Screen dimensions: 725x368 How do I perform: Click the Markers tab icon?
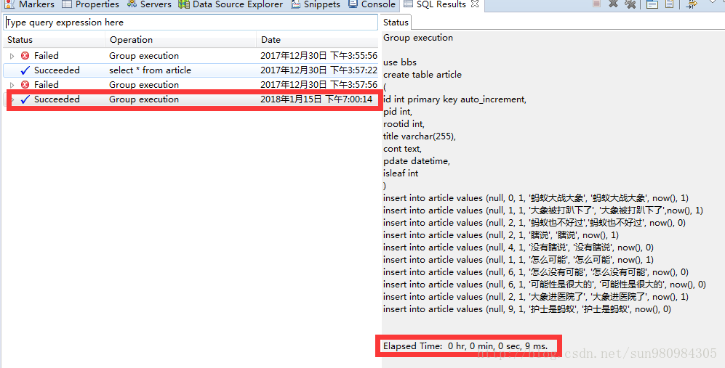[9, 4]
